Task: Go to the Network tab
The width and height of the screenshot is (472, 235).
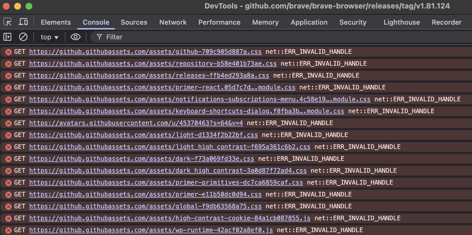Action: 173,22
